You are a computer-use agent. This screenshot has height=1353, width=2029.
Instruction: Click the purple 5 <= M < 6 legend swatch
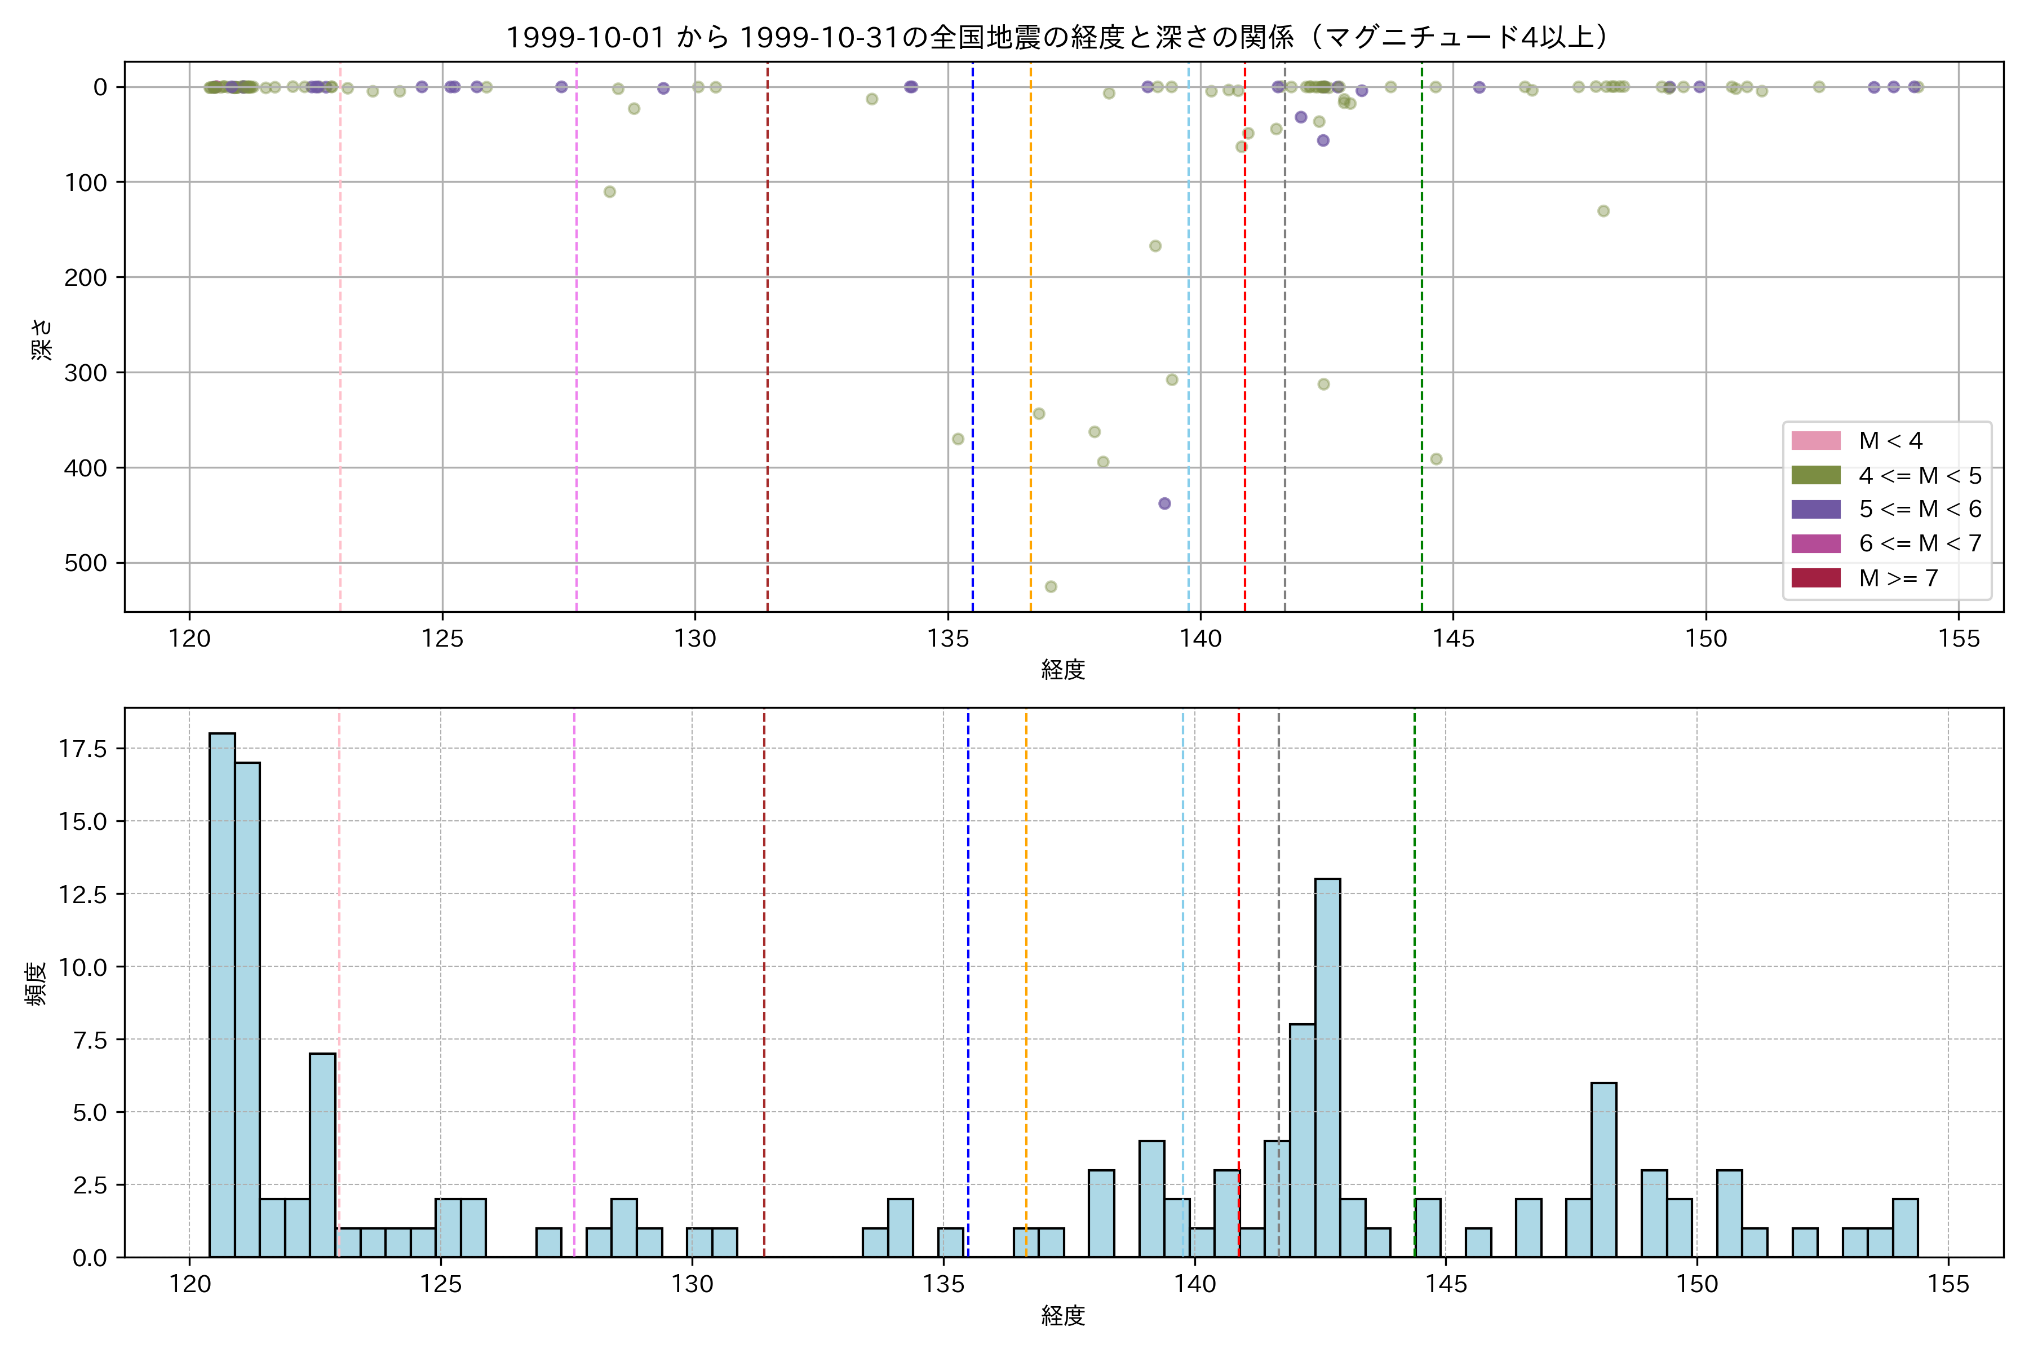(1815, 509)
